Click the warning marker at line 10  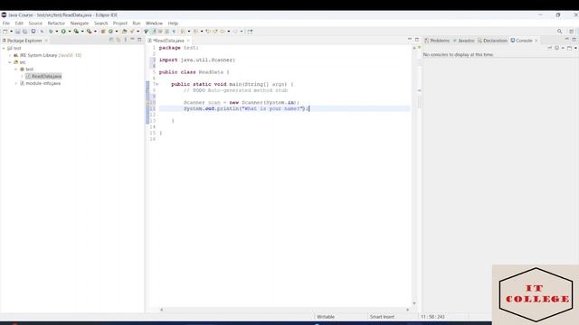pos(147,103)
